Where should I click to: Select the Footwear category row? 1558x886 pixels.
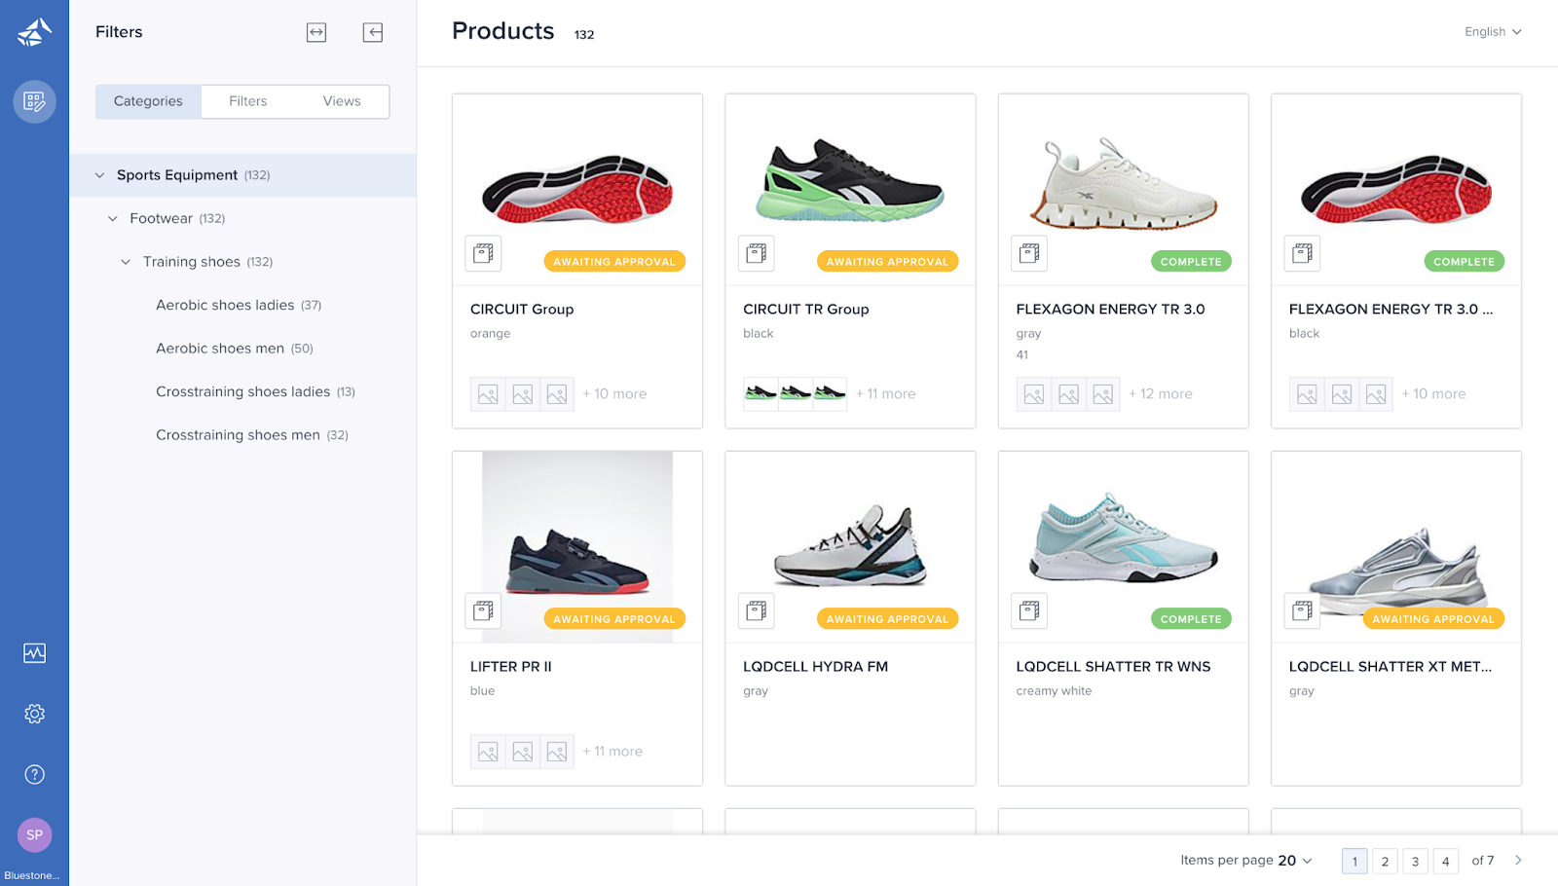[242, 219]
